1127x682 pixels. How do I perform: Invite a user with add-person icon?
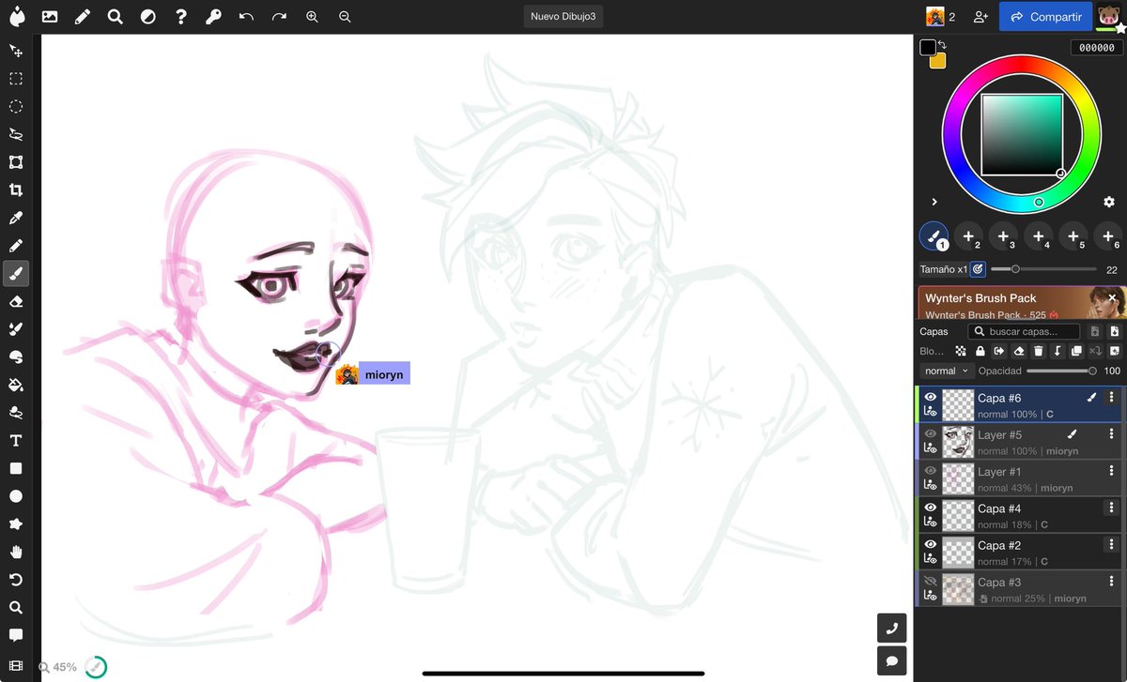click(x=980, y=17)
